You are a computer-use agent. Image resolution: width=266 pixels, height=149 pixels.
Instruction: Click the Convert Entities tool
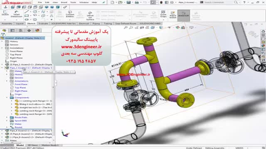point(70,14)
